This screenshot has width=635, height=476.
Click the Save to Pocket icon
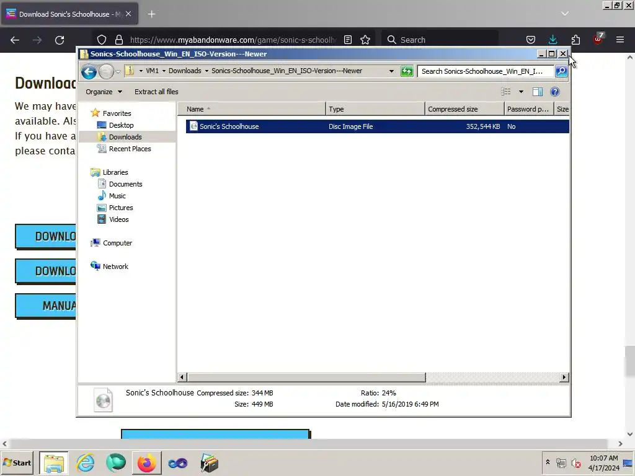(x=531, y=40)
